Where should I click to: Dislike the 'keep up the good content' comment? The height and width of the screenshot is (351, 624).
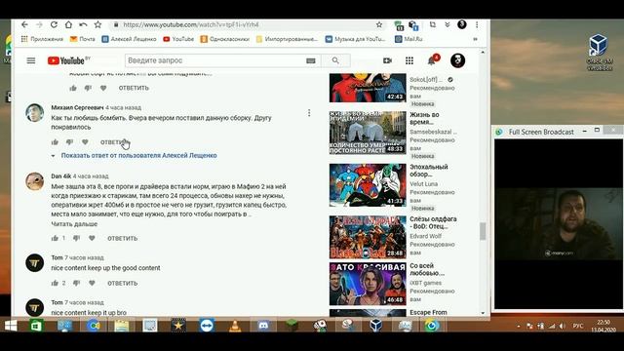[x=76, y=283]
